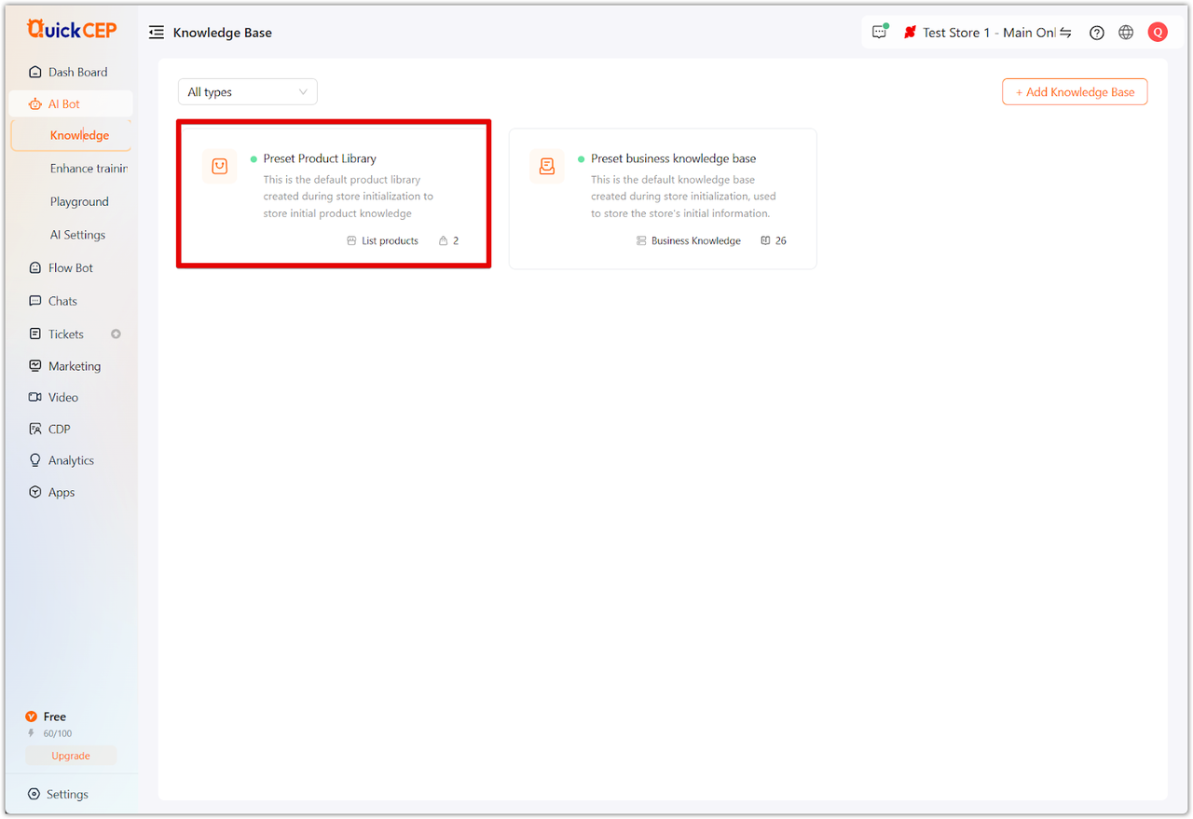Collapse sidebar using the menu fold icon

[157, 33]
